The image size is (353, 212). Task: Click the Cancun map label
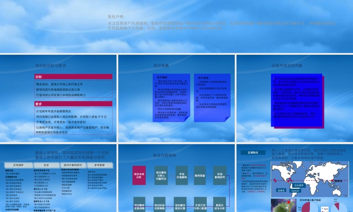click(x=295, y=190)
